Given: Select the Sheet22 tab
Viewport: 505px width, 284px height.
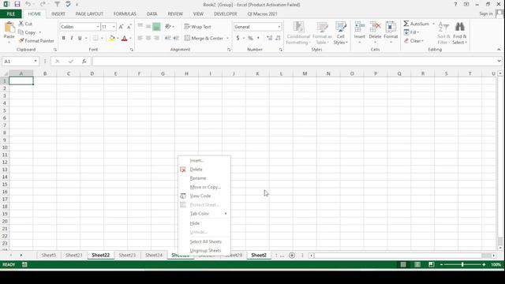Looking at the screenshot, I should coord(100,255).
